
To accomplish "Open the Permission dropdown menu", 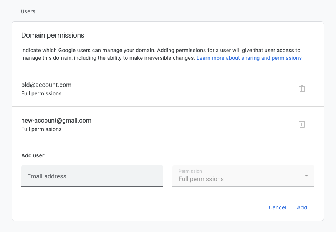I will [243, 176].
